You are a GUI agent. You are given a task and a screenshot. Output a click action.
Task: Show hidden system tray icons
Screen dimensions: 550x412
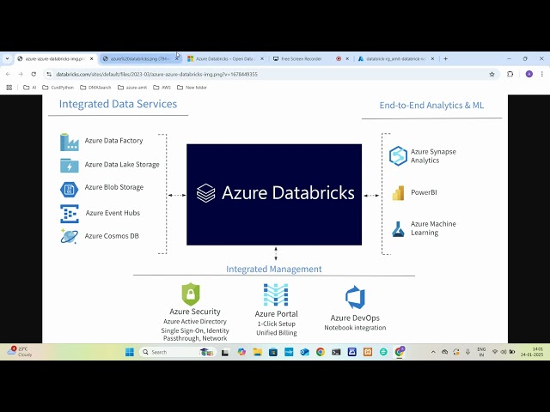433,352
